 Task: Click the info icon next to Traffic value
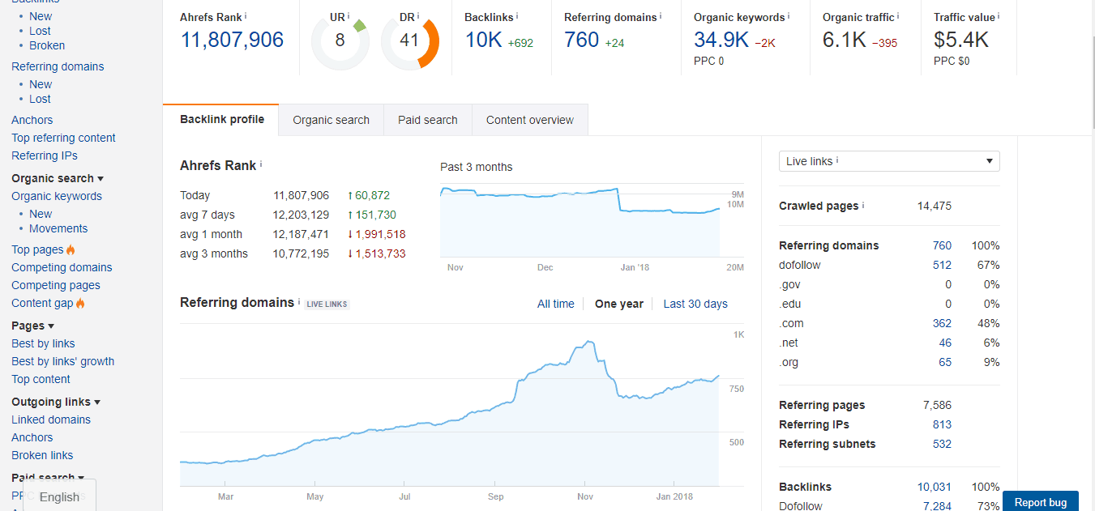pyautogui.click(x=999, y=15)
